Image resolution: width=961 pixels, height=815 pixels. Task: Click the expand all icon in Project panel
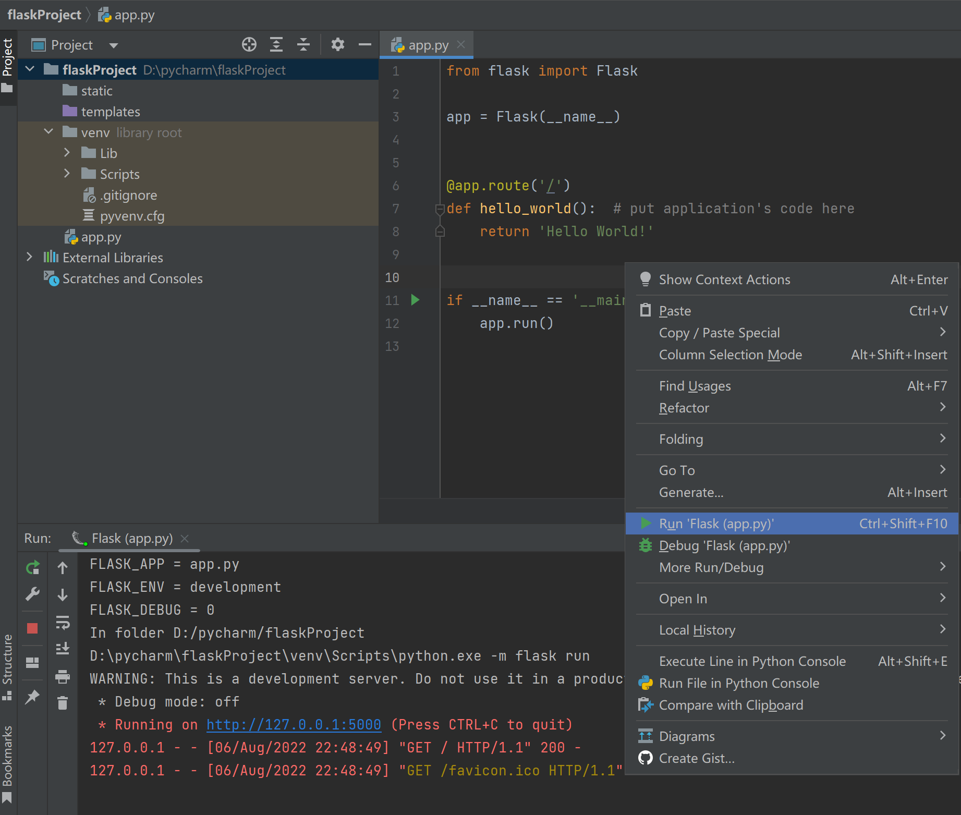pyautogui.click(x=276, y=45)
